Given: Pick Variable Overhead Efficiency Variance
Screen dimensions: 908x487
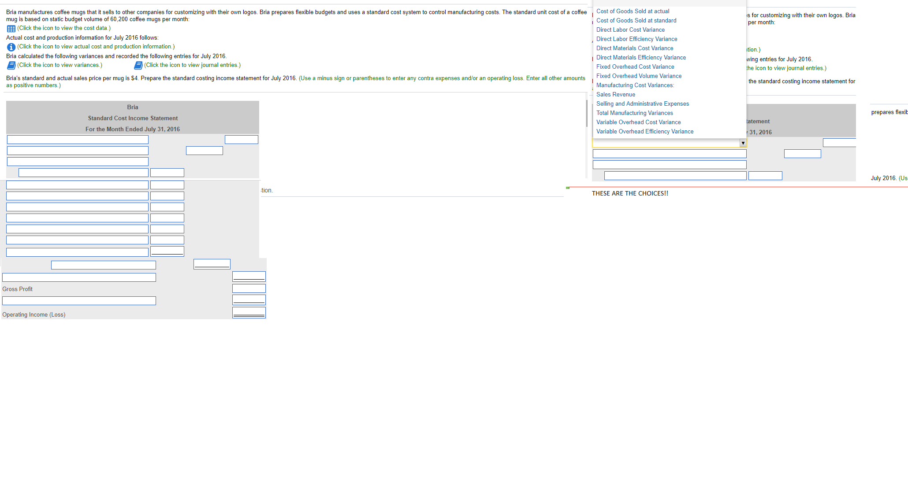Looking at the screenshot, I should (x=644, y=132).
